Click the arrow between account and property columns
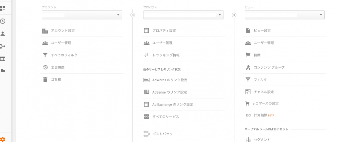The image size is (337, 142). point(133,15)
